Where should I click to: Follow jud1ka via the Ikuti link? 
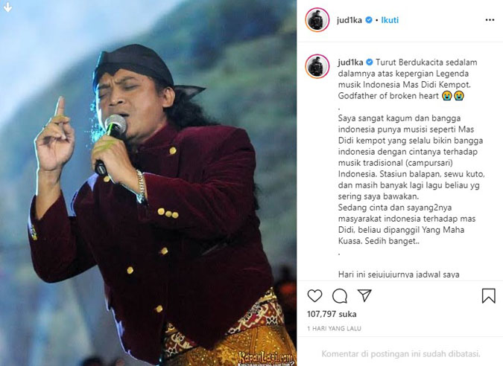pyautogui.click(x=390, y=20)
